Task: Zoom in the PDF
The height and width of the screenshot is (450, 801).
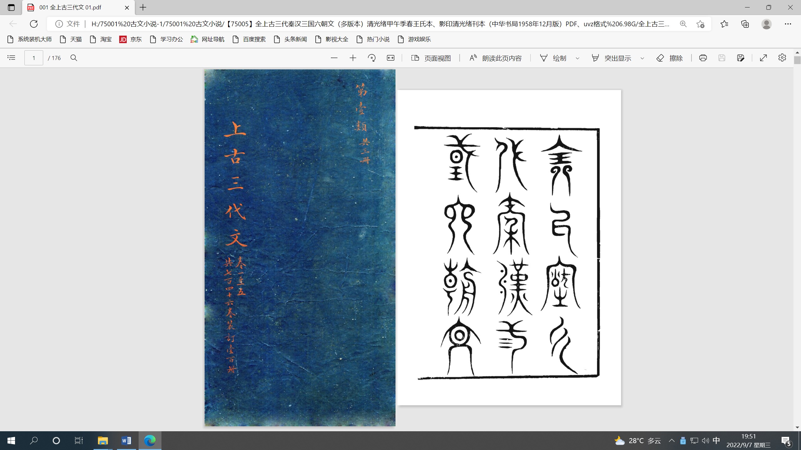Action: pos(353,58)
